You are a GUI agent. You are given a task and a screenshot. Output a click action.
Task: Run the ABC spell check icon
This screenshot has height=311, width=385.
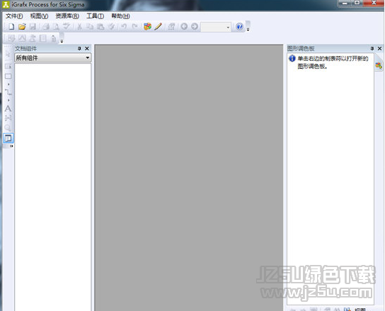(67, 26)
